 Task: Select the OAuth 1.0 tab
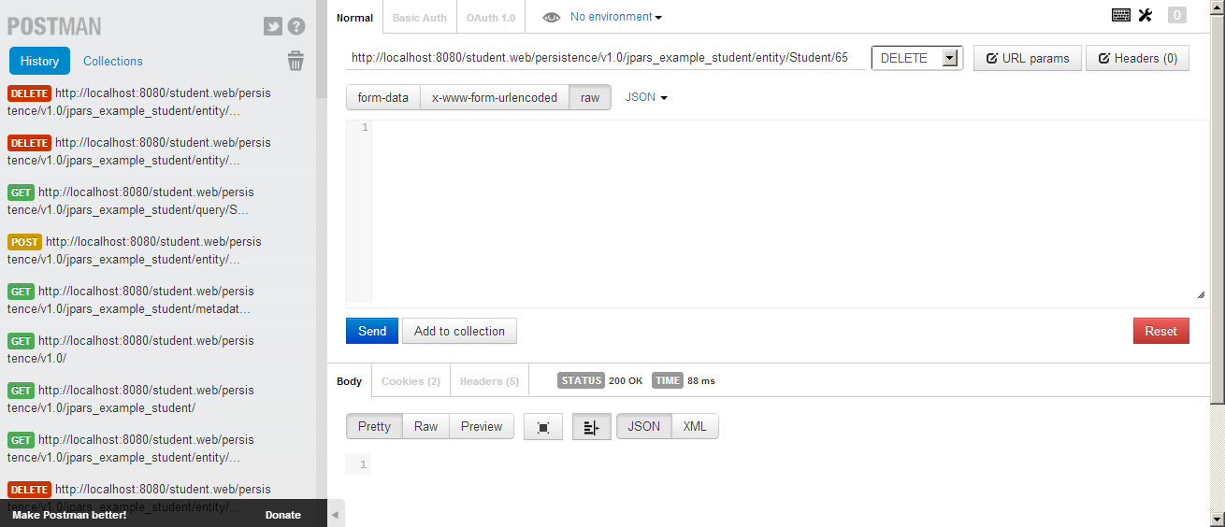491,18
